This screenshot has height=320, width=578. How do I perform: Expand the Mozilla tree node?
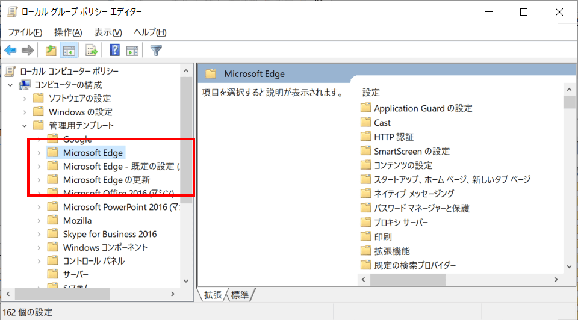[39, 221]
